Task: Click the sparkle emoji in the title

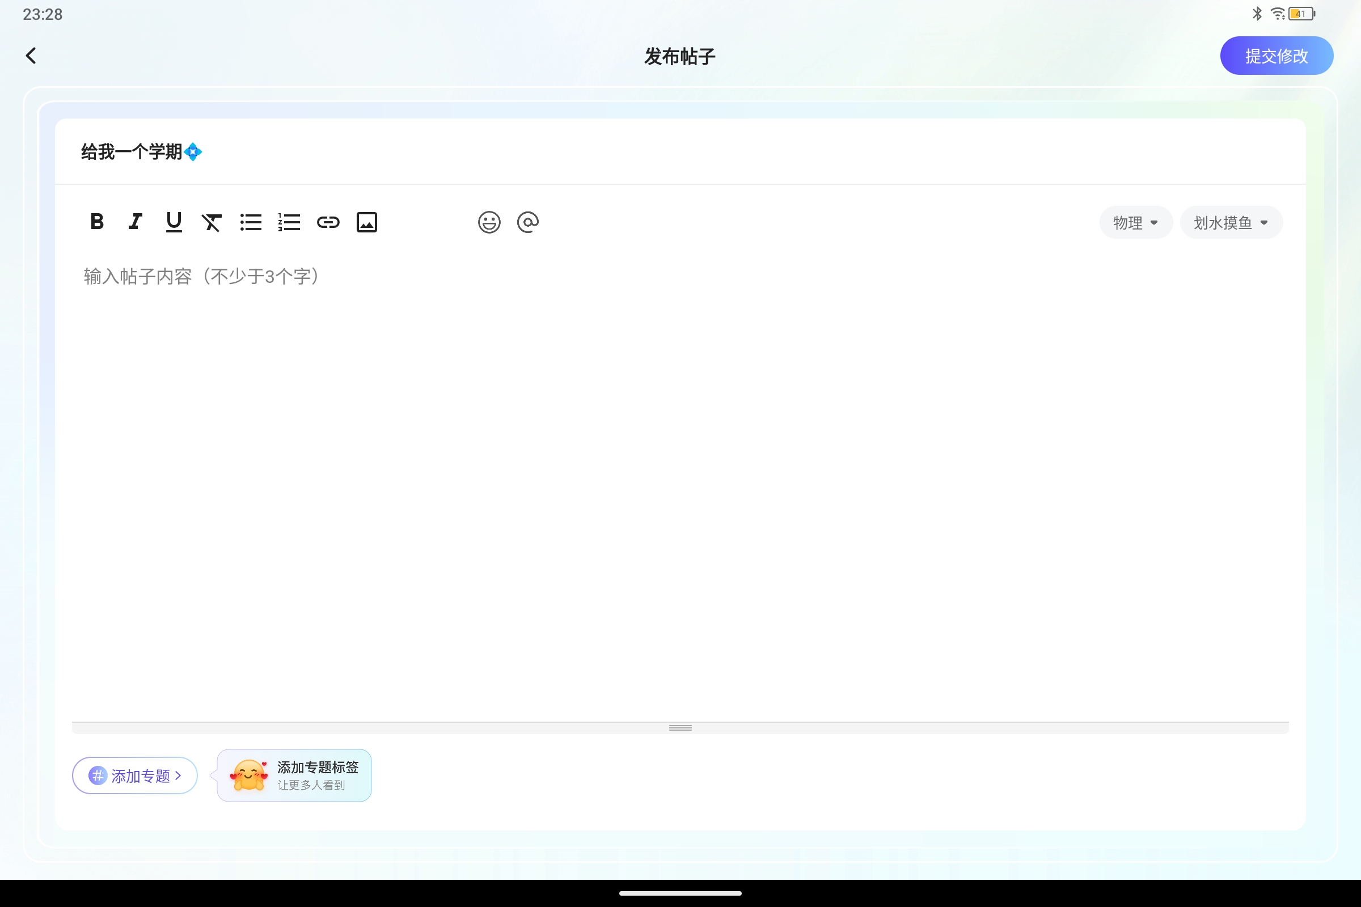Action: tap(193, 151)
